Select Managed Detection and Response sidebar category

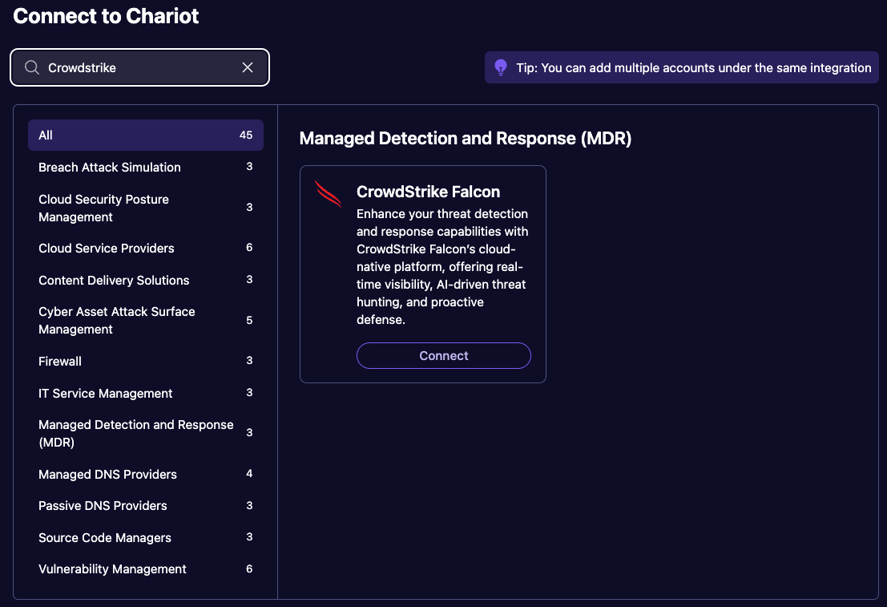click(x=145, y=433)
